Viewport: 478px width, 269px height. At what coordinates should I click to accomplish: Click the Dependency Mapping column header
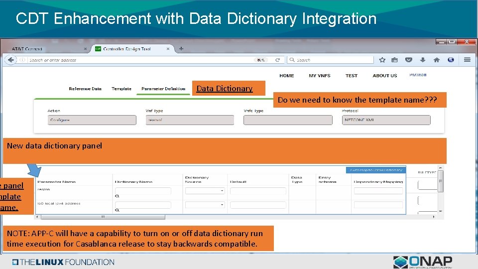coord(378,182)
